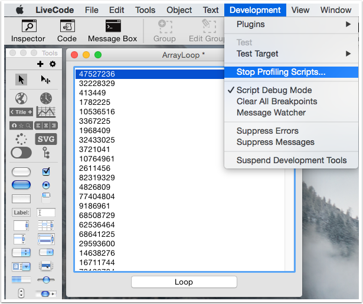Open the View menu
Viewport: 363px width, 304px height.
coord(300,10)
